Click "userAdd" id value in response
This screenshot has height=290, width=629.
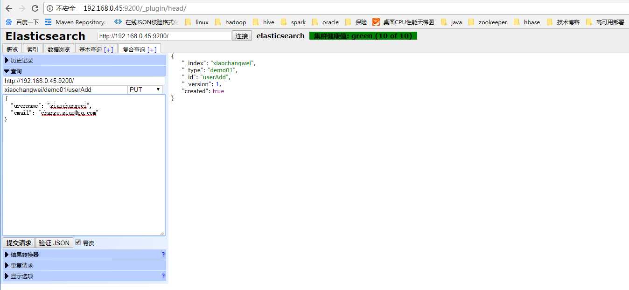tap(215, 77)
